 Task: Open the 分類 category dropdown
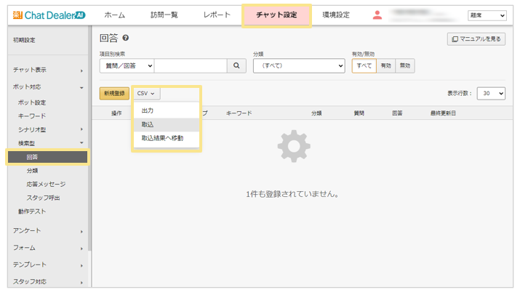[298, 66]
